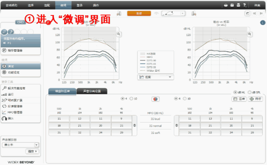This screenshot has width=267, height=165.
Task: Click the bowl-shaped icon left of save
Action: 226,5
